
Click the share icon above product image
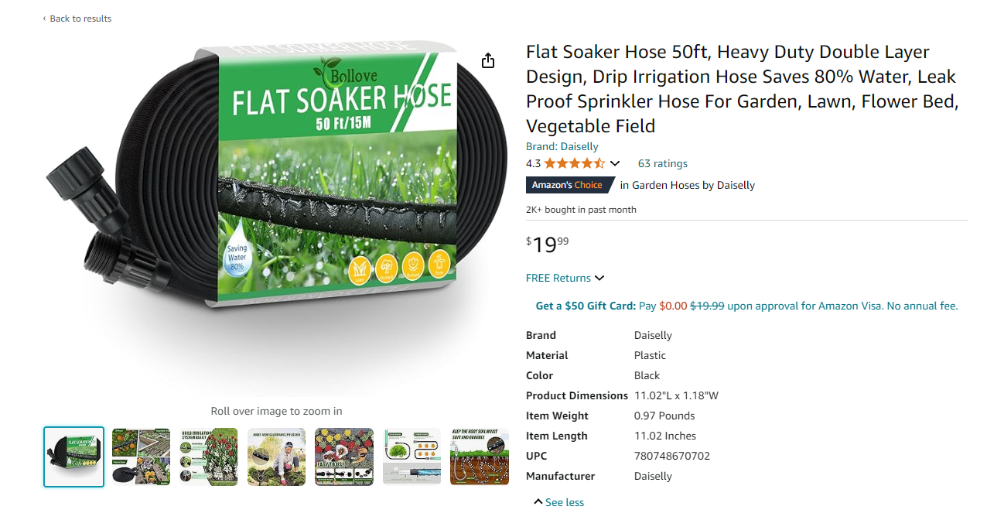487,60
